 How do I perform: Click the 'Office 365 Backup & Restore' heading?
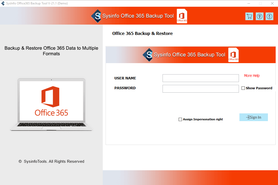coord(142,33)
